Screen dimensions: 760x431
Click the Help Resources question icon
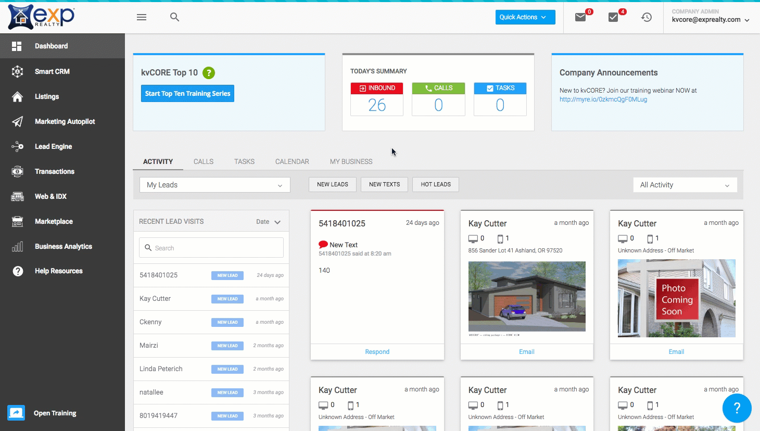pos(18,271)
